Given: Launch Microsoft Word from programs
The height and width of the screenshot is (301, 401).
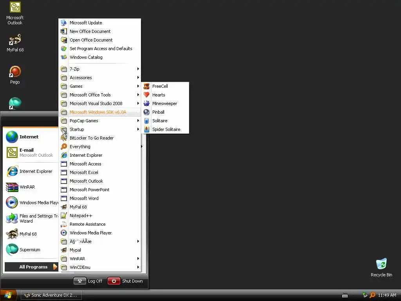Looking at the screenshot, I should click(100, 198).
